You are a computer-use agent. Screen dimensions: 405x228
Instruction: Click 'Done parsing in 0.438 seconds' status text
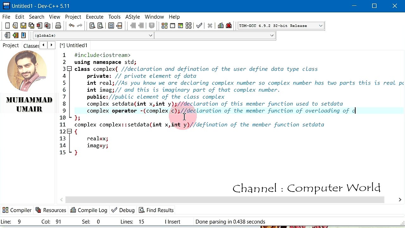230,222
